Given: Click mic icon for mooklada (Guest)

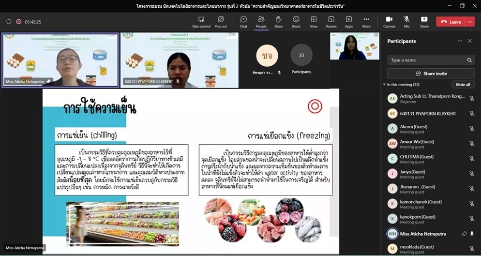Looking at the screenshot, I should pos(471,249).
